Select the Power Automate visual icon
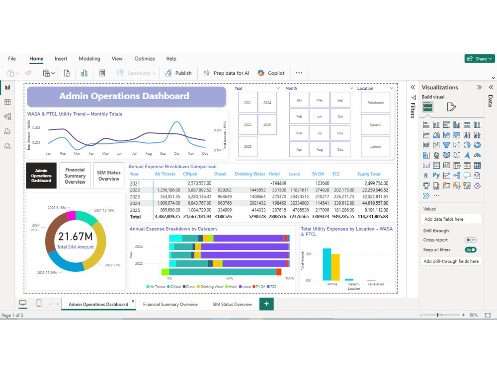 426,196
